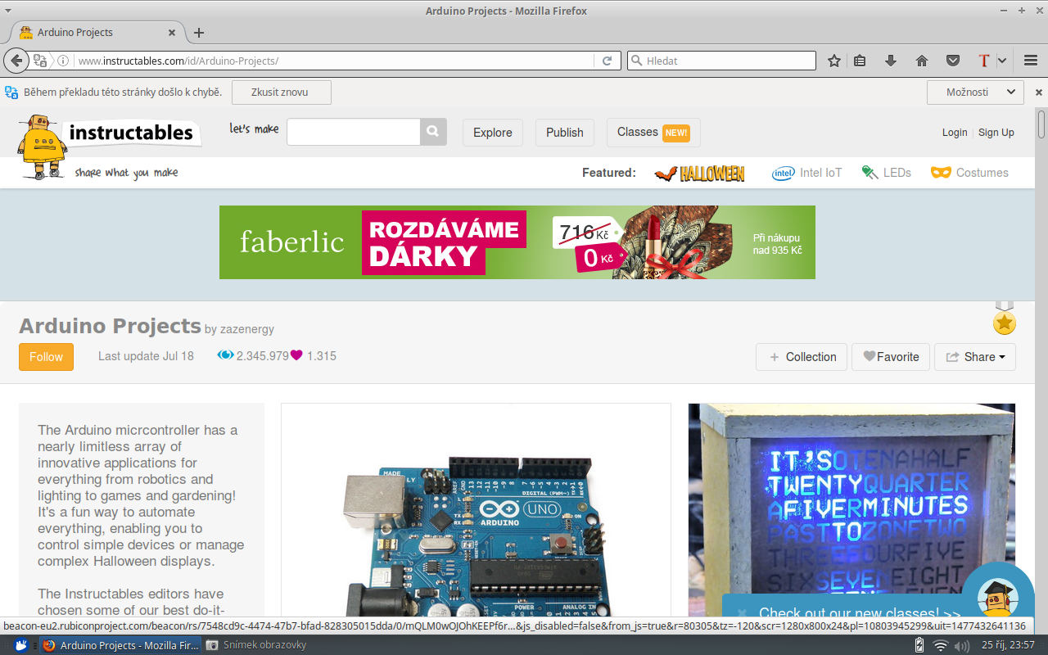Open the Arduino Uno board image
The image size is (1048, 655).
(476, 510)
